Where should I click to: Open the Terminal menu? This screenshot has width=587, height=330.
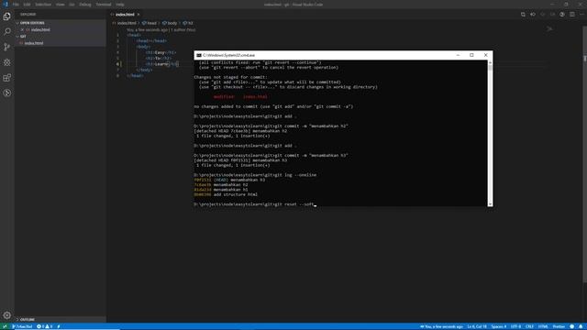coord(104,5)
